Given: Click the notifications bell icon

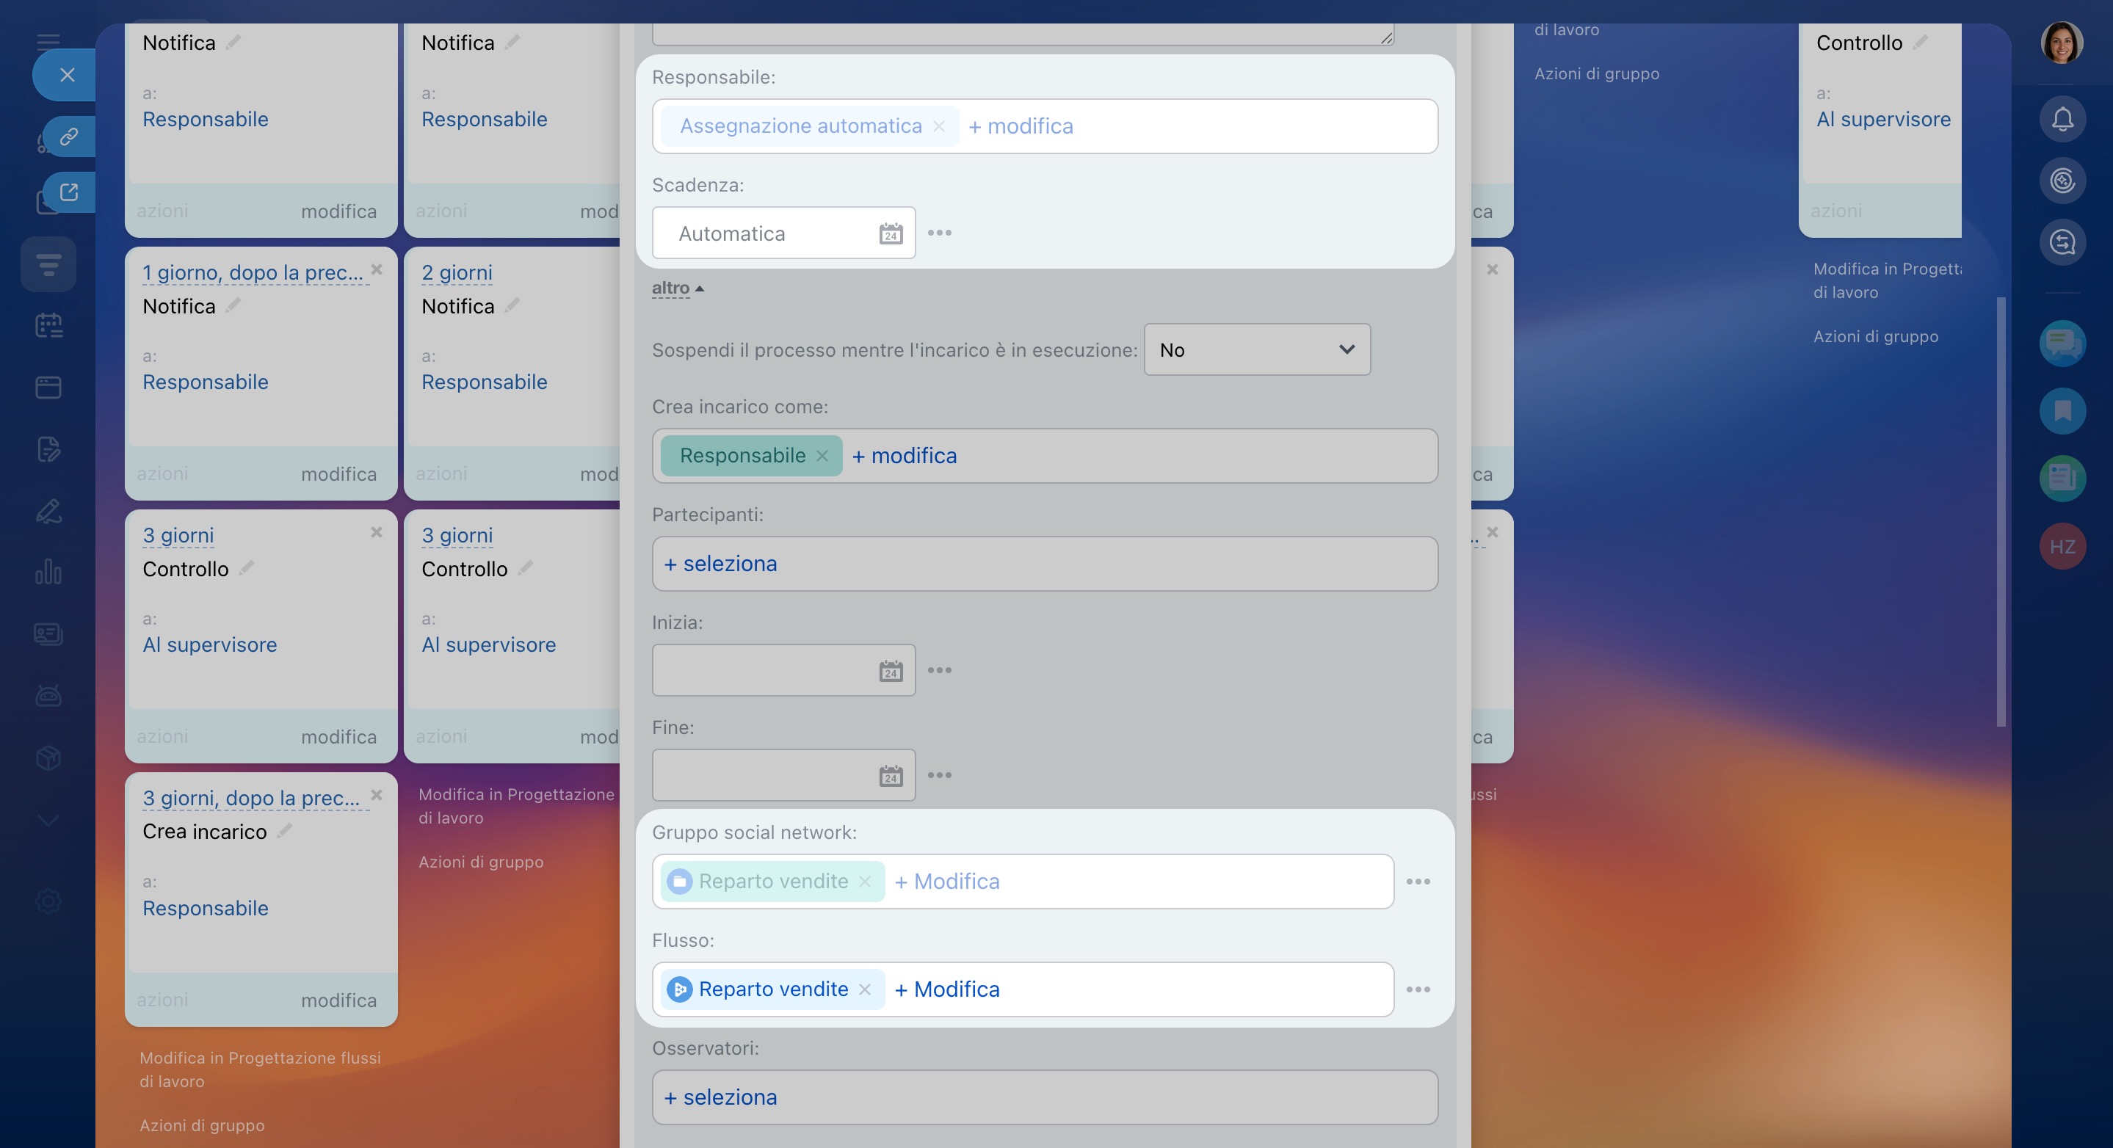Looking at the screenshot, I should coord(2062,120).
